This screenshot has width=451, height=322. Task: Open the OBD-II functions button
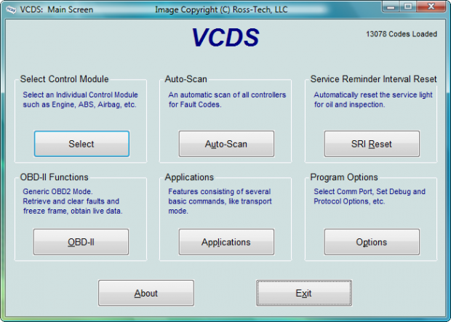(81, 242)
